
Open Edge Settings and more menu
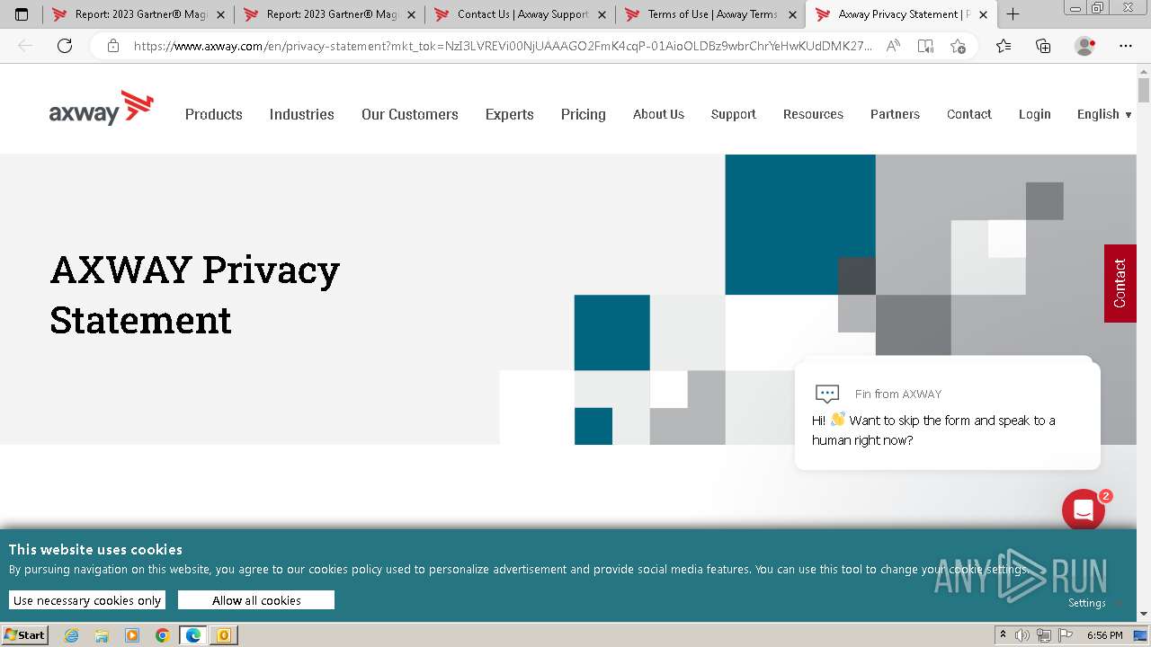[x=1126, y=46]
